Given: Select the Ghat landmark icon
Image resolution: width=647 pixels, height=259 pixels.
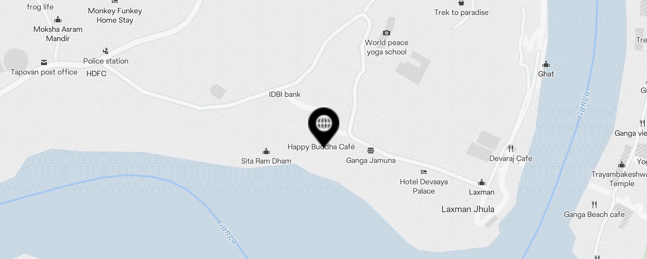Looking at the screenshot, I should 546,64.
